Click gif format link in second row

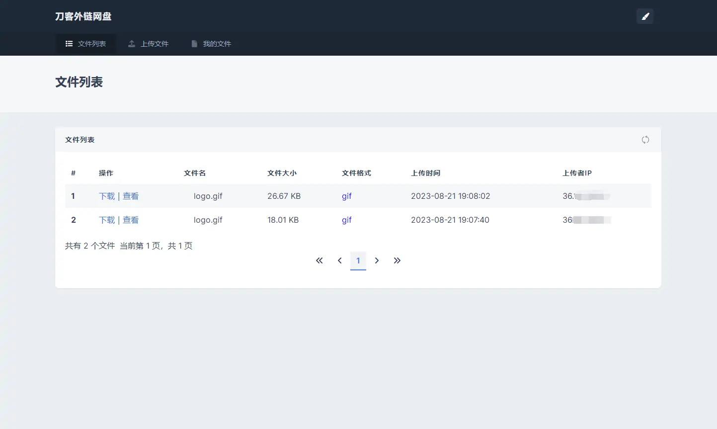[346, 220]
